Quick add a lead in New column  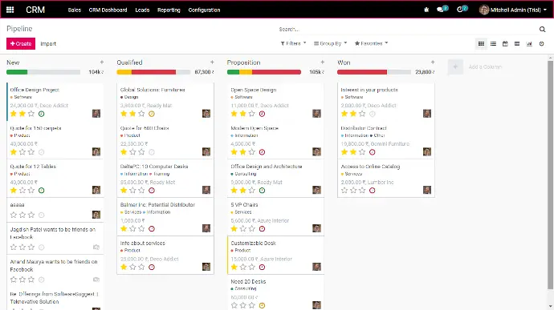102,62
